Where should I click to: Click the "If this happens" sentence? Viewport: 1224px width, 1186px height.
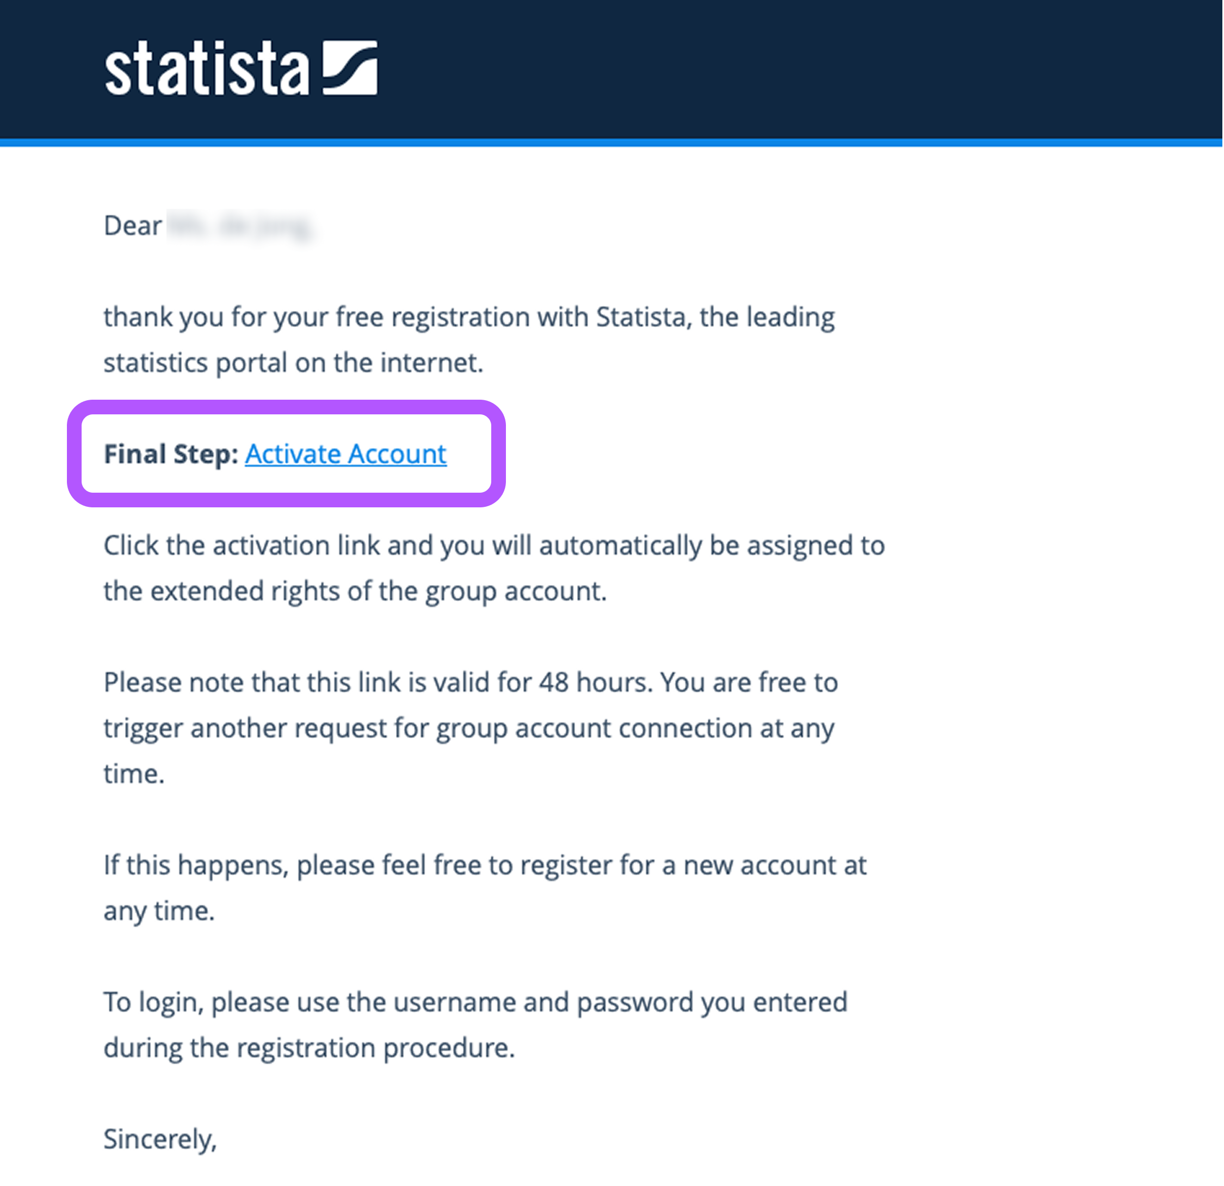485,865
